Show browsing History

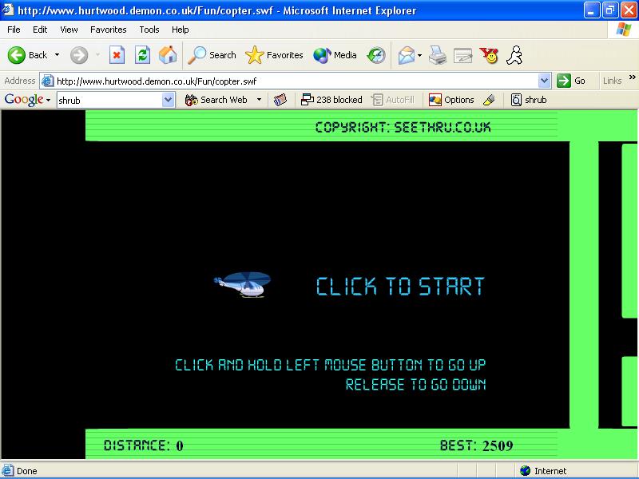(x=375, y=55)
